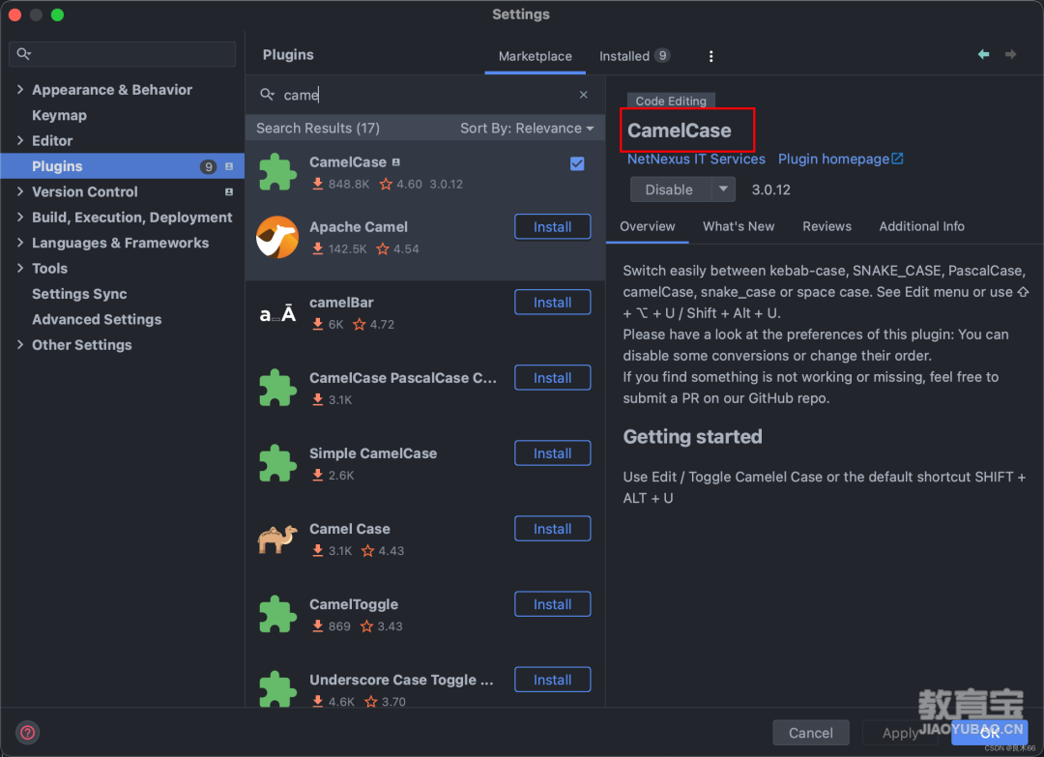Click the CamelCase 848.8K download icon
The image size is (1044, 757).
pyautogui.click(x=318, y=184)
